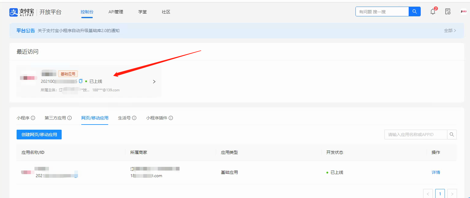This screenshot has height=198, width=470.
Task: Click the app list search magnifier icon
Action: [x=452, y=135]
